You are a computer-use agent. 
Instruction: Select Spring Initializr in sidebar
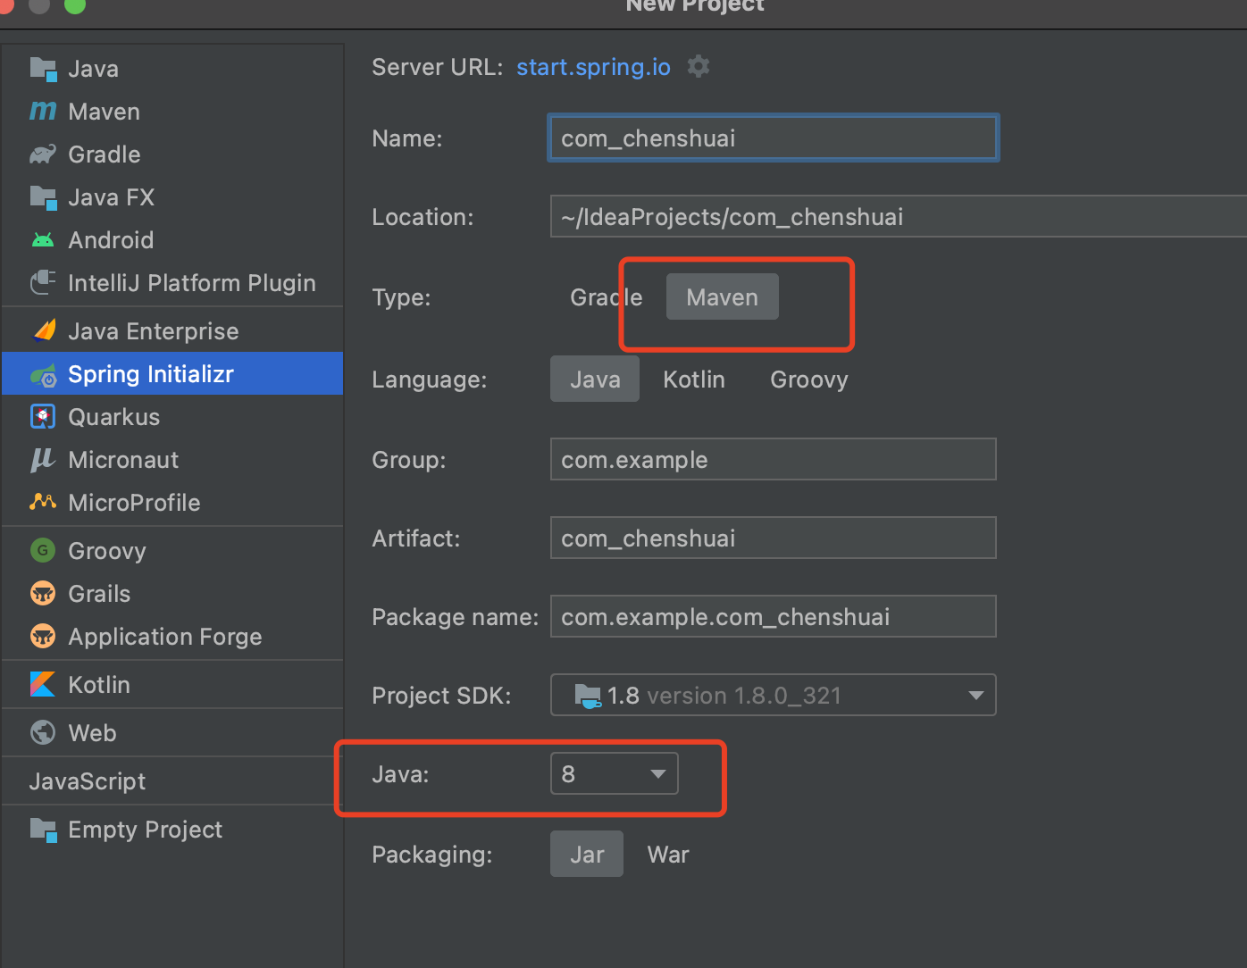click(150, 373)
